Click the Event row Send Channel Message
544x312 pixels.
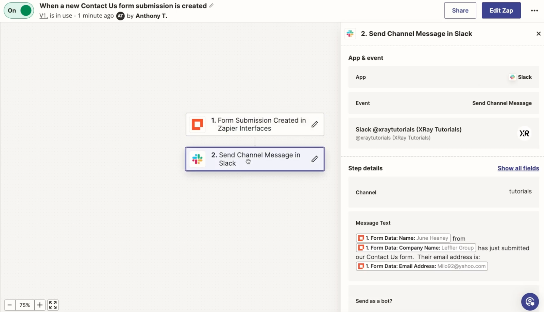point(444,103)
